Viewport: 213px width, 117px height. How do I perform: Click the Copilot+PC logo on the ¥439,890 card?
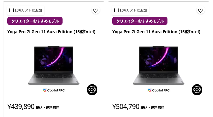click(54, 90)
